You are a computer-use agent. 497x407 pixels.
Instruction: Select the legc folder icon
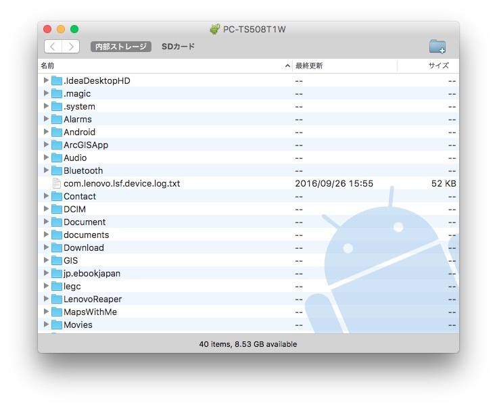57,286
